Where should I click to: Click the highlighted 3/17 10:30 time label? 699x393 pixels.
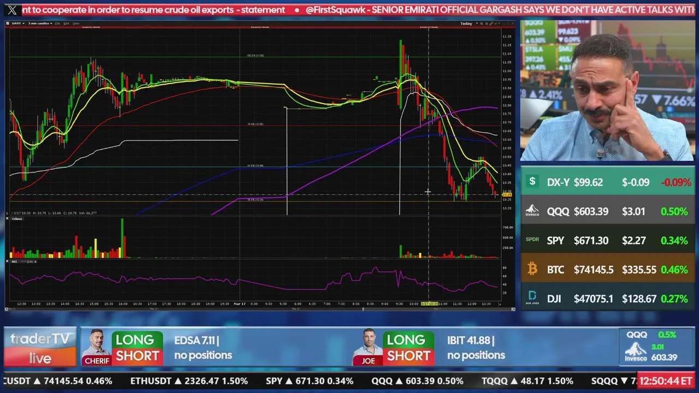[429, 303]
